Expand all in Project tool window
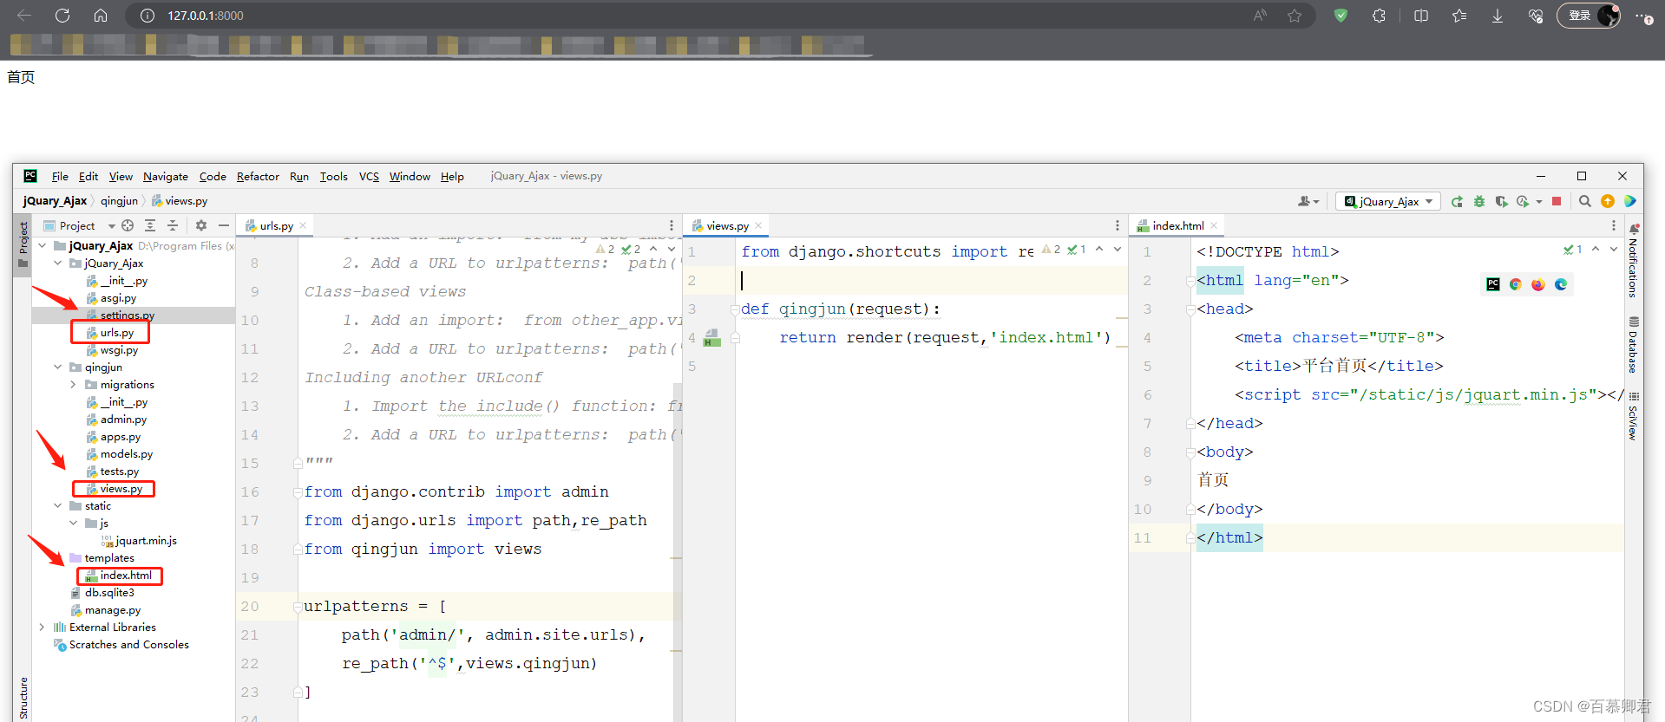 tap(150, 225)
